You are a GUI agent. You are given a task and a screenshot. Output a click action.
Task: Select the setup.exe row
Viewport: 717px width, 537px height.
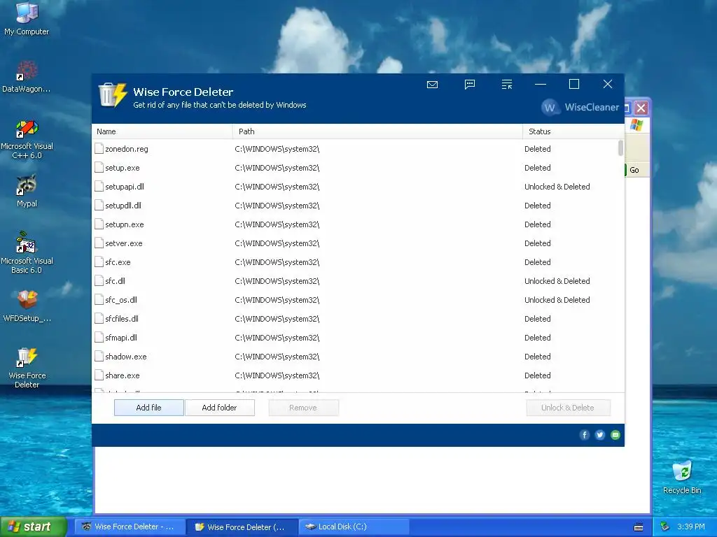pyautogui.click(x=355, y=168)
